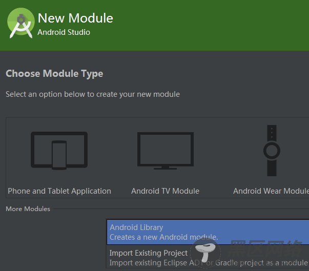Screen dimensions: 309x271
Task: Choose Android Wear Module label
Action: point(271,191)
